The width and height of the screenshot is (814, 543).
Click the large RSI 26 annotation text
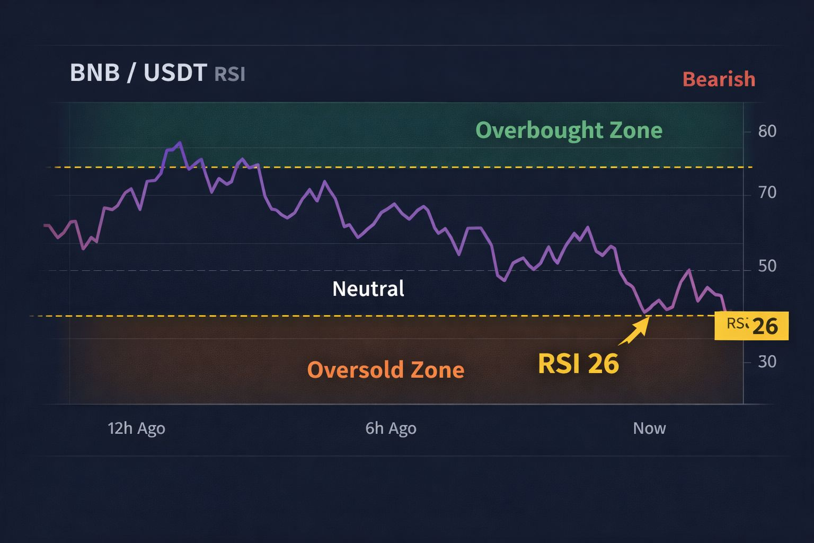(x=578, y=364)
